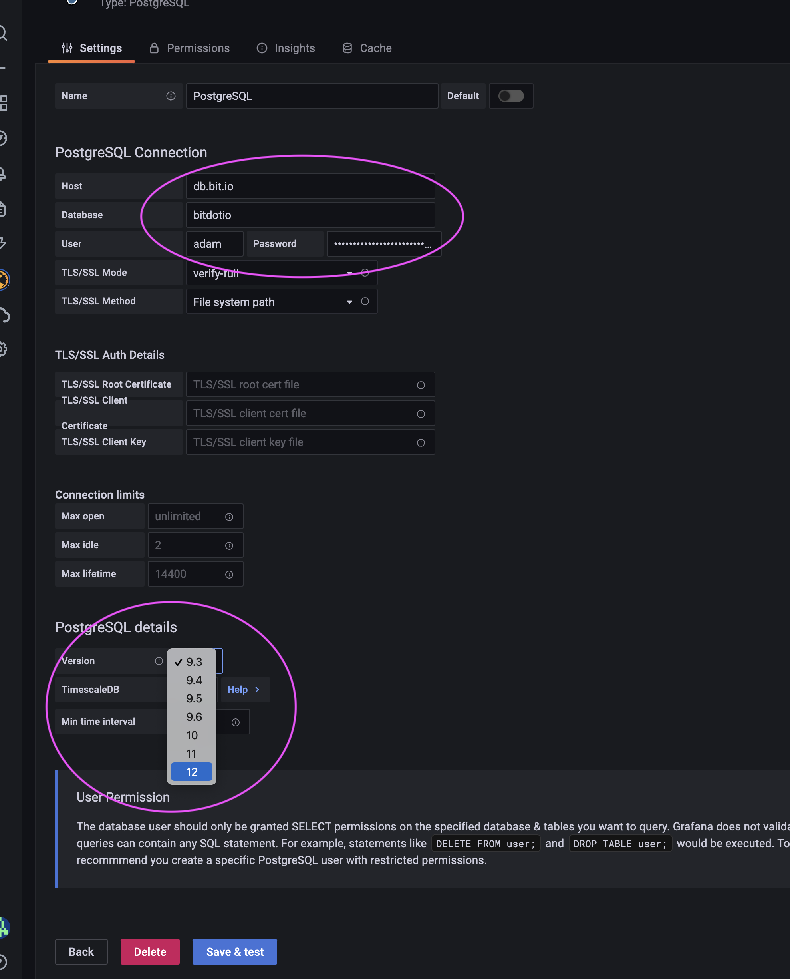Click the Min time interval info icon

point(235,722)
